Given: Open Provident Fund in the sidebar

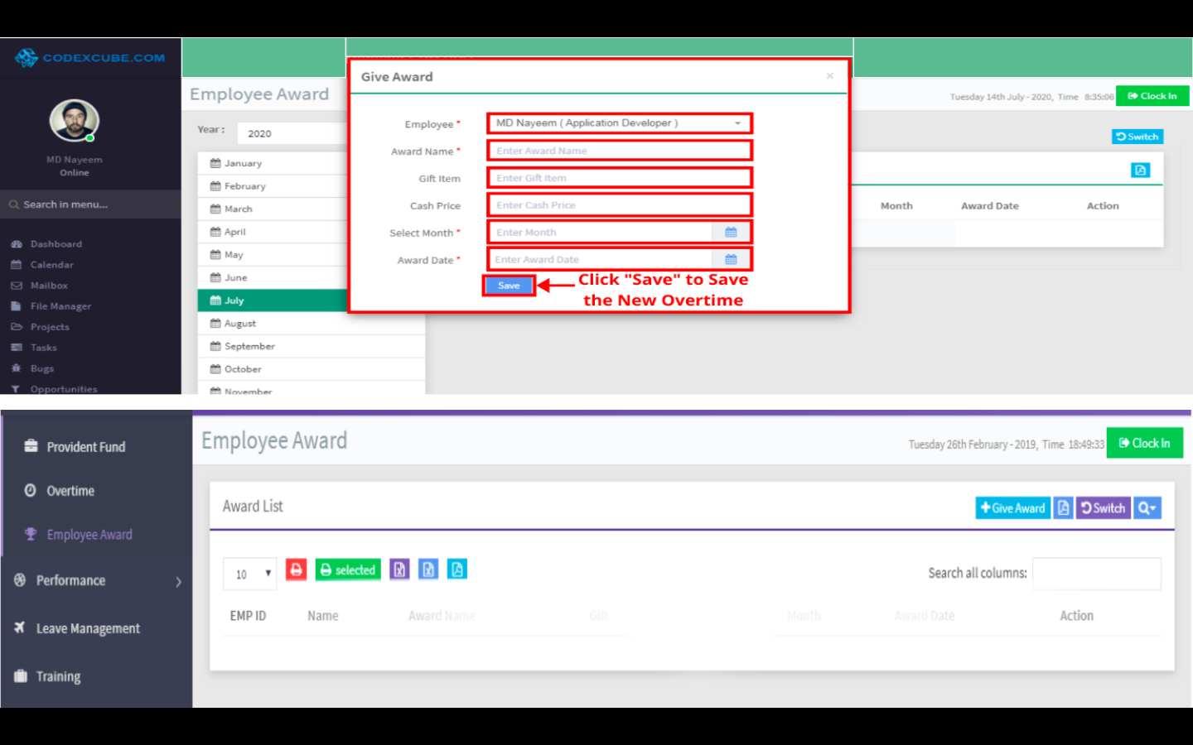Looking at the screenshot, I should coord(85,447).
